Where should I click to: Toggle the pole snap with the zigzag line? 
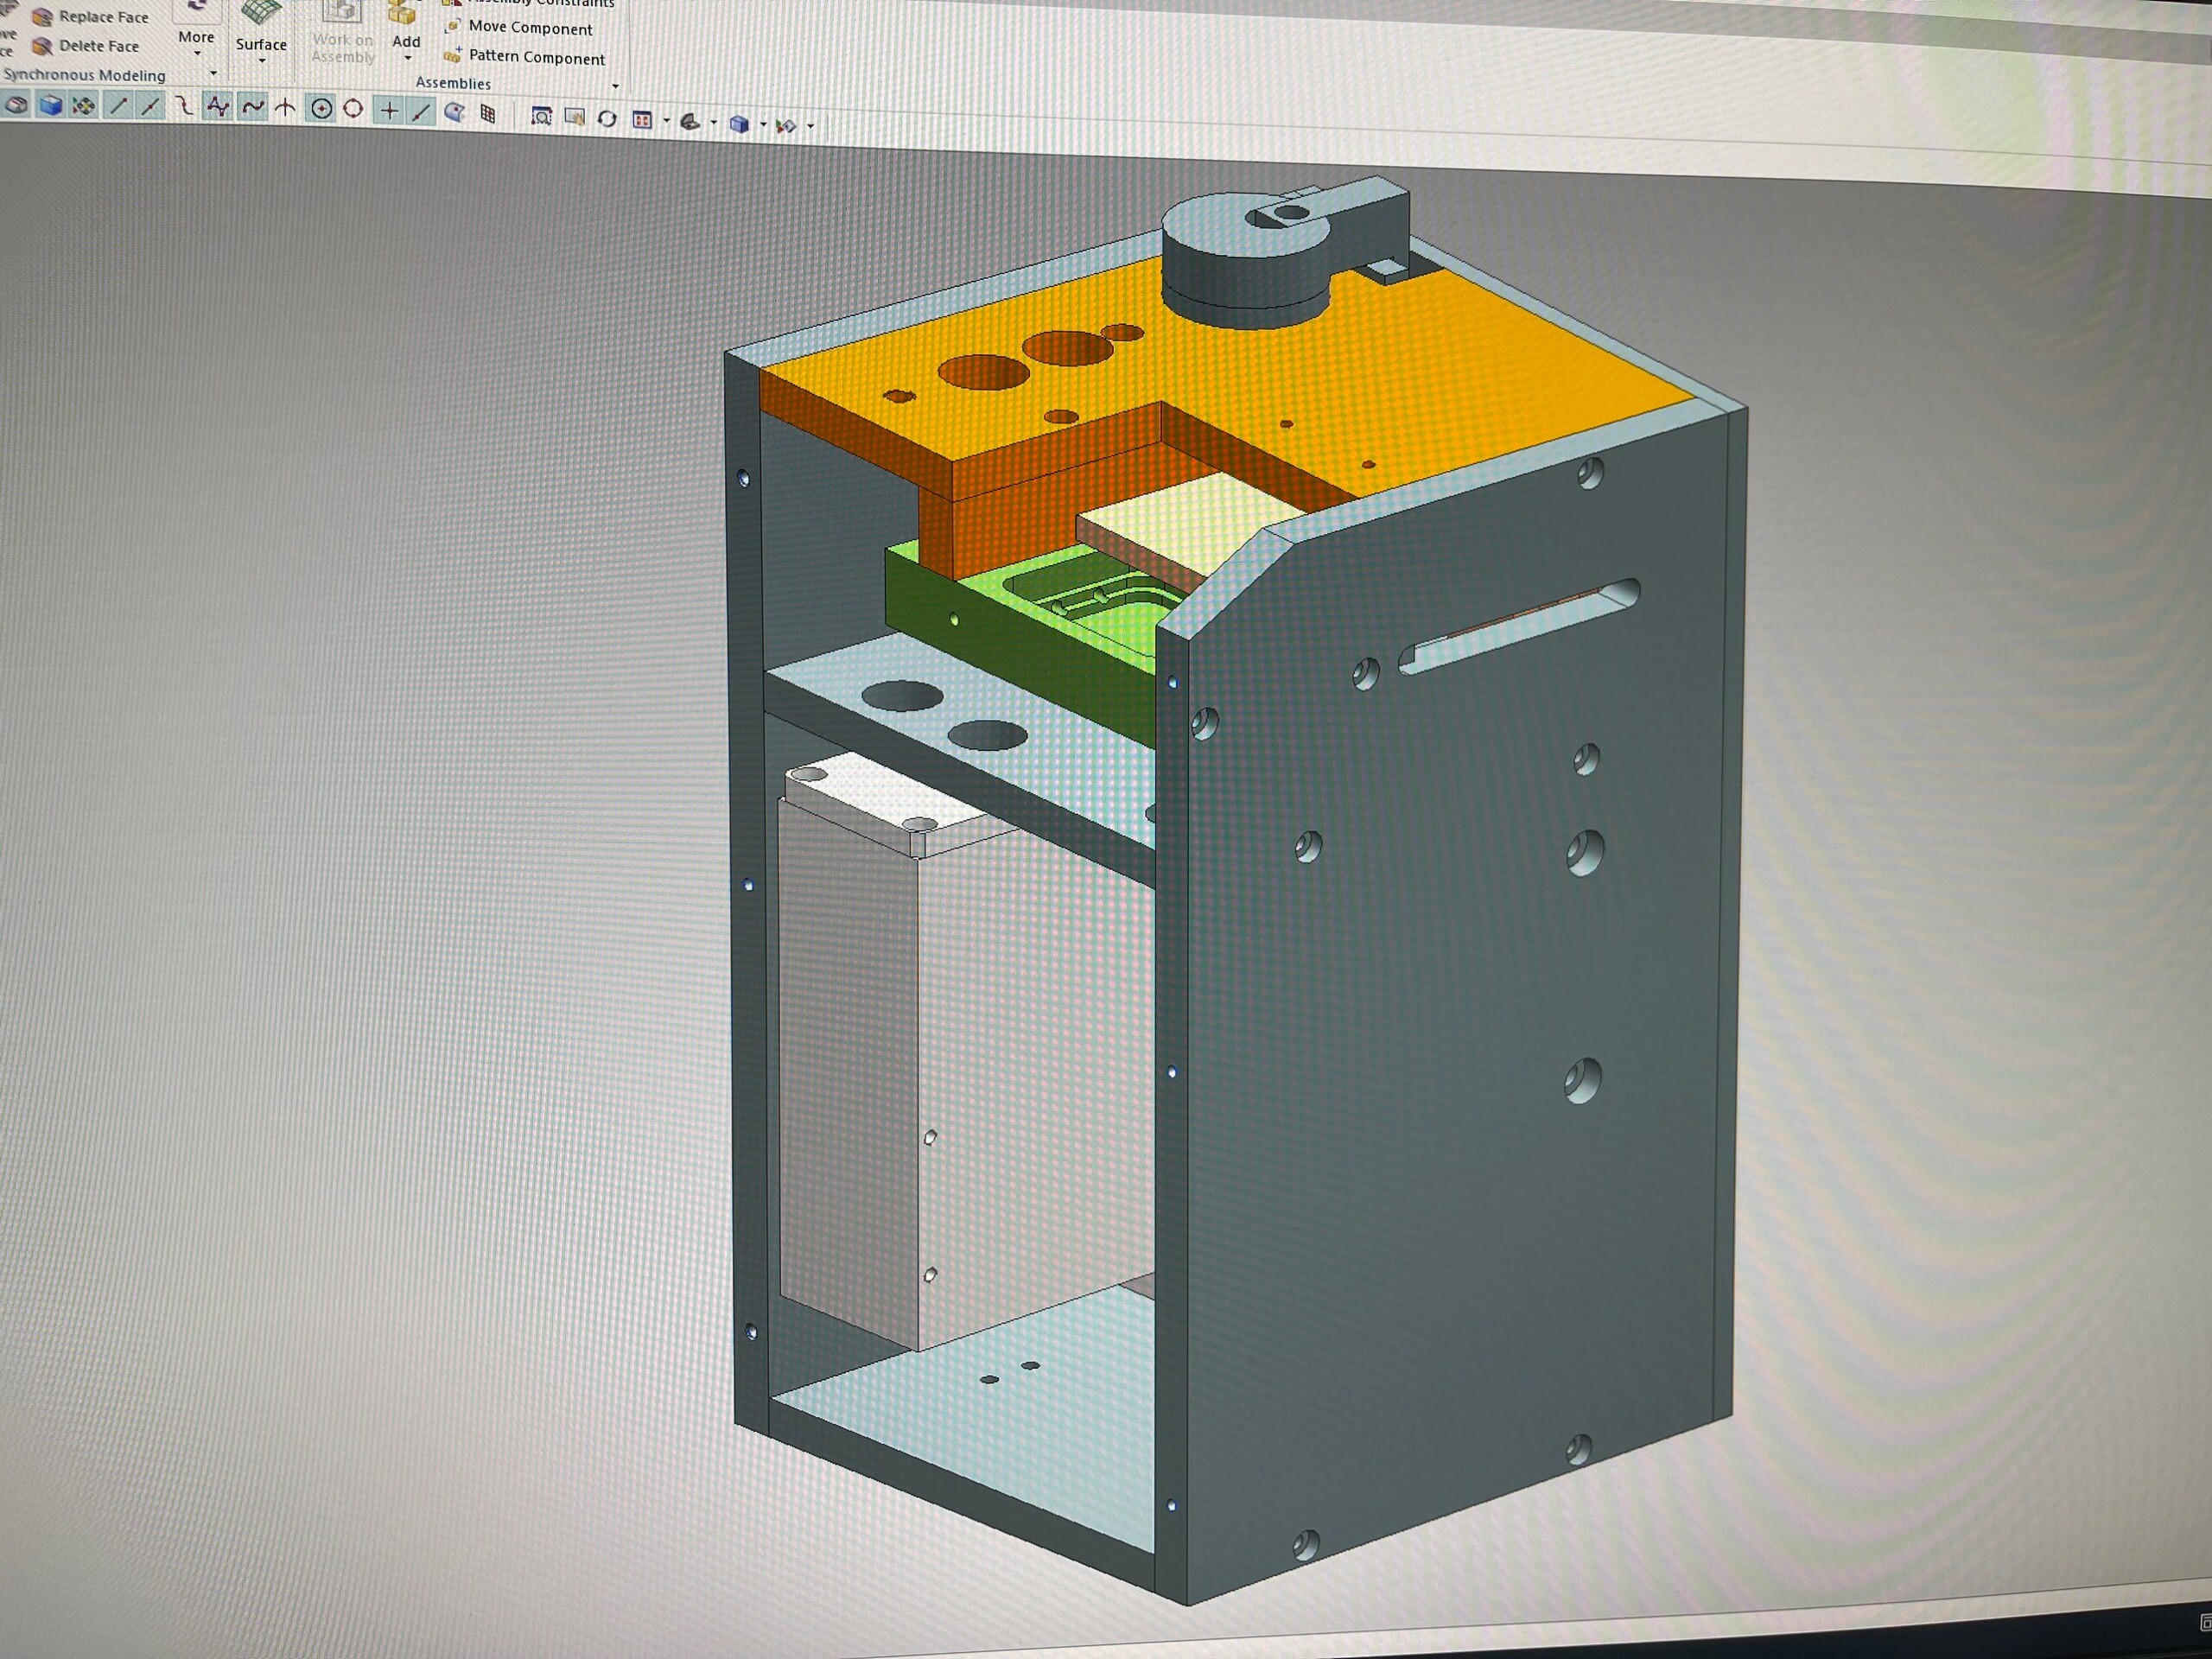point(217,107)
